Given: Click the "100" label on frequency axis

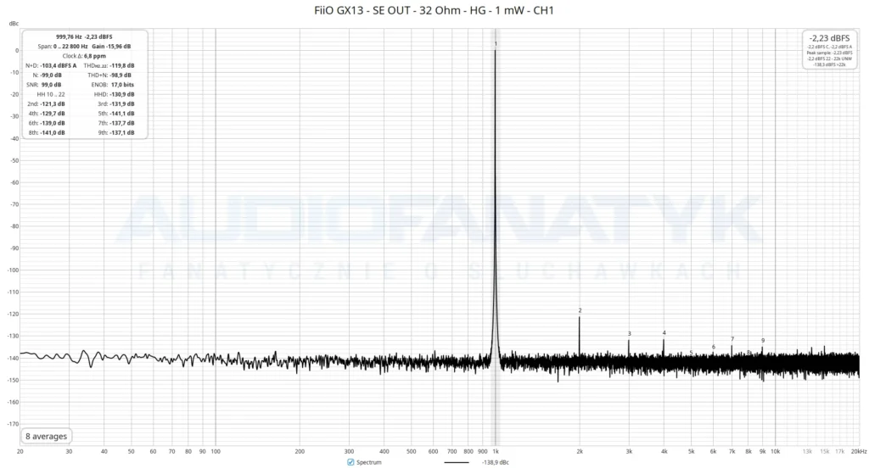Looking at the screenshot, I should point(216,451).
